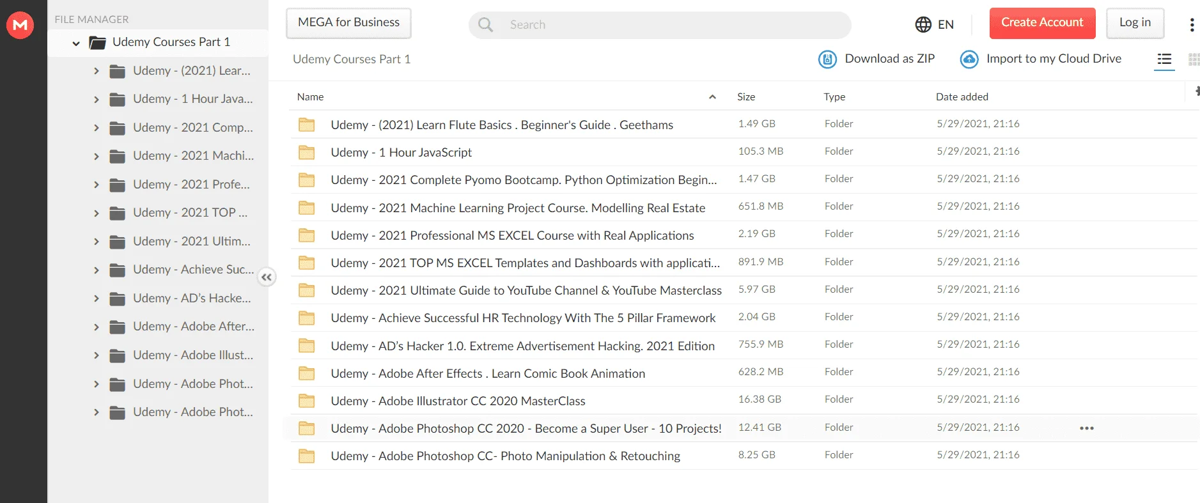
Task: Expand sidebar Udemy - 1 Hour Java... folder
Action: (97, 99)
